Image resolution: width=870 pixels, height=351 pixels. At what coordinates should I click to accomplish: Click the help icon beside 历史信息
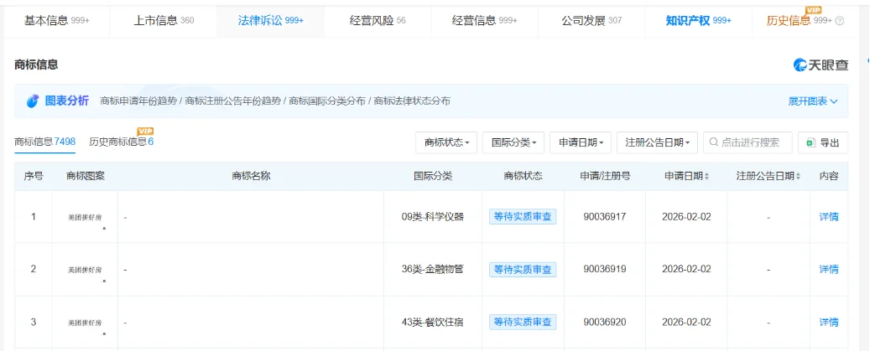click(840, 21)
